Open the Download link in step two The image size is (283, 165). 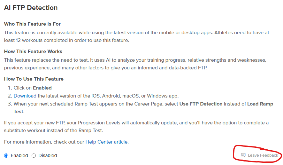pos(25,96)
